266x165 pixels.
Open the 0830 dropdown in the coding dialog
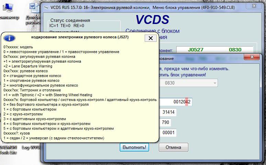tap(215, 83)
